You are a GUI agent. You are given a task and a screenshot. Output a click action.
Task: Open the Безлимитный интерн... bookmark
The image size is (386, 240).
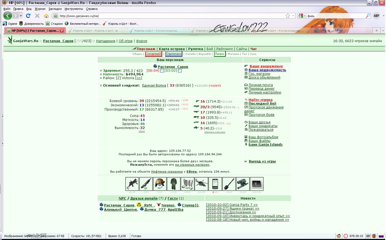83,24
